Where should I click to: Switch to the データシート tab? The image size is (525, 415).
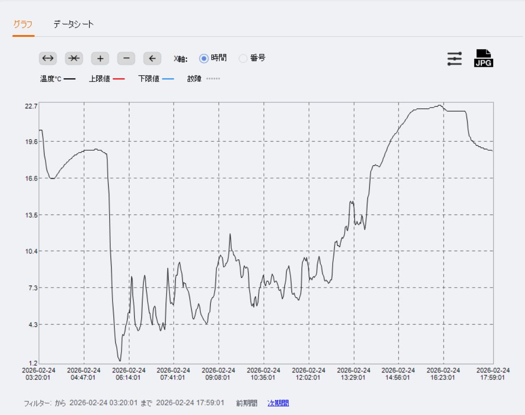coord(74,25)
